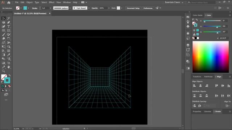The image size is (232, 130).
Task: Open stroke color dropdown in control bar
Action: click(28, 8)
